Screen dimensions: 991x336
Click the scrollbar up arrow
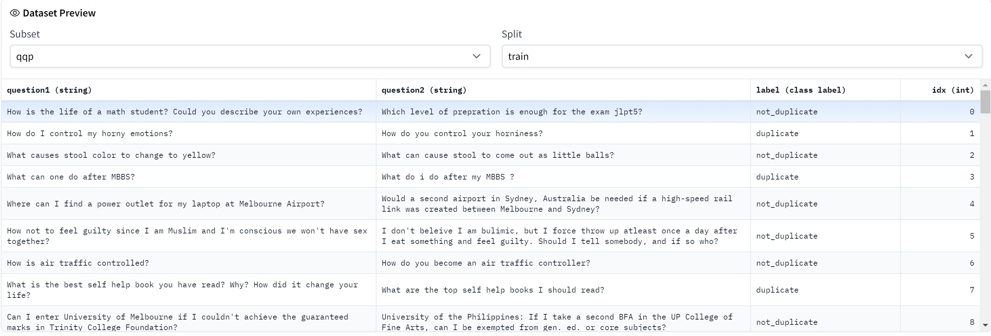[x=985, y=85]
